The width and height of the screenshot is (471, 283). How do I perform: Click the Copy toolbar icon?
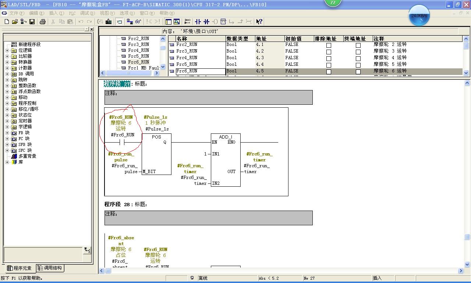click(x=62, y=22)
